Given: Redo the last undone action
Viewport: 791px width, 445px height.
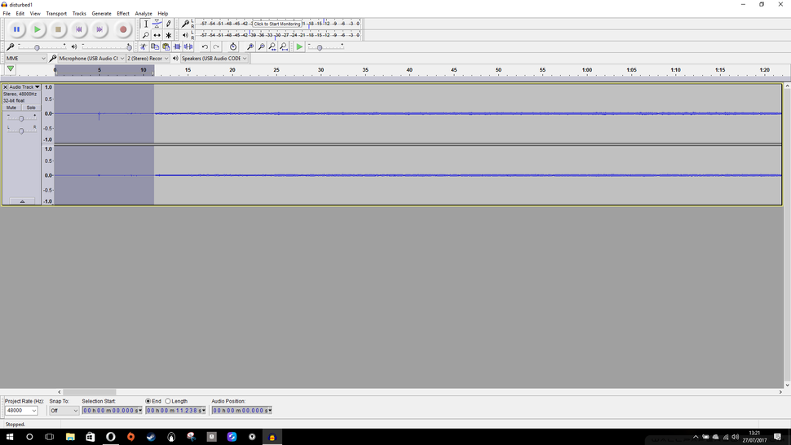Looking at the screenshot, I should point(216,47).
